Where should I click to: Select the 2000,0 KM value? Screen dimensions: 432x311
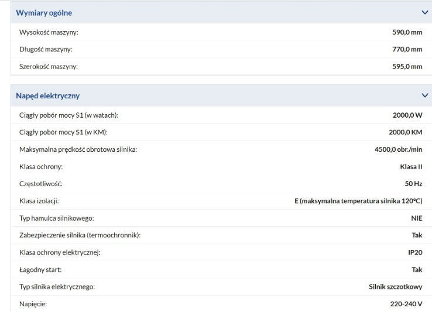pyautogui.click(x=405, y=132)
